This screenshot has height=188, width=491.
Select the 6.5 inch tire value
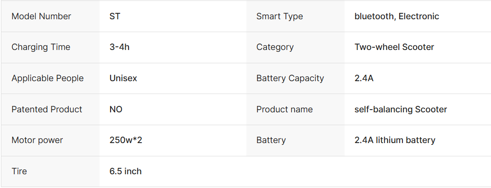pos(126,171)
